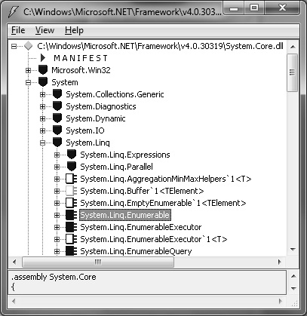This screenshot has height=316, width=307.
Task: Expand the System.Diagnostics node
Action: pos(42,106)
